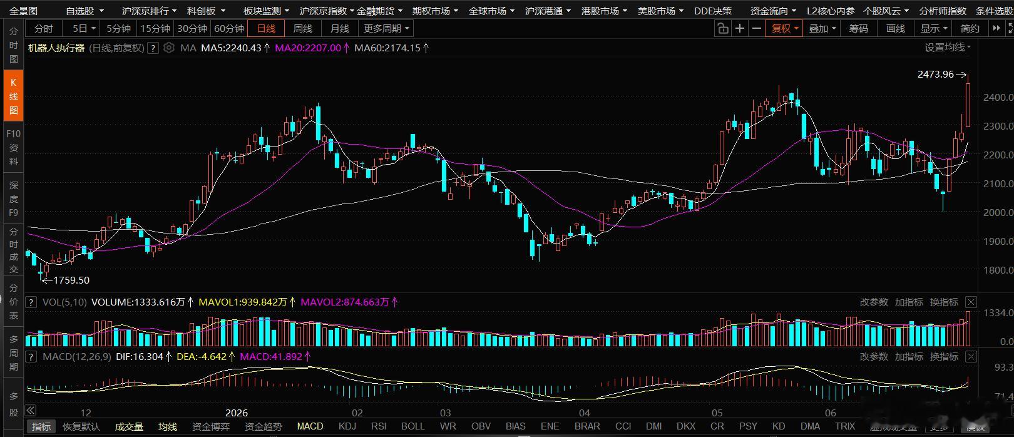This screenshot has height=437, width=1014.
Task: Switch to 60分钟 period
Action: tap(228, 29)
